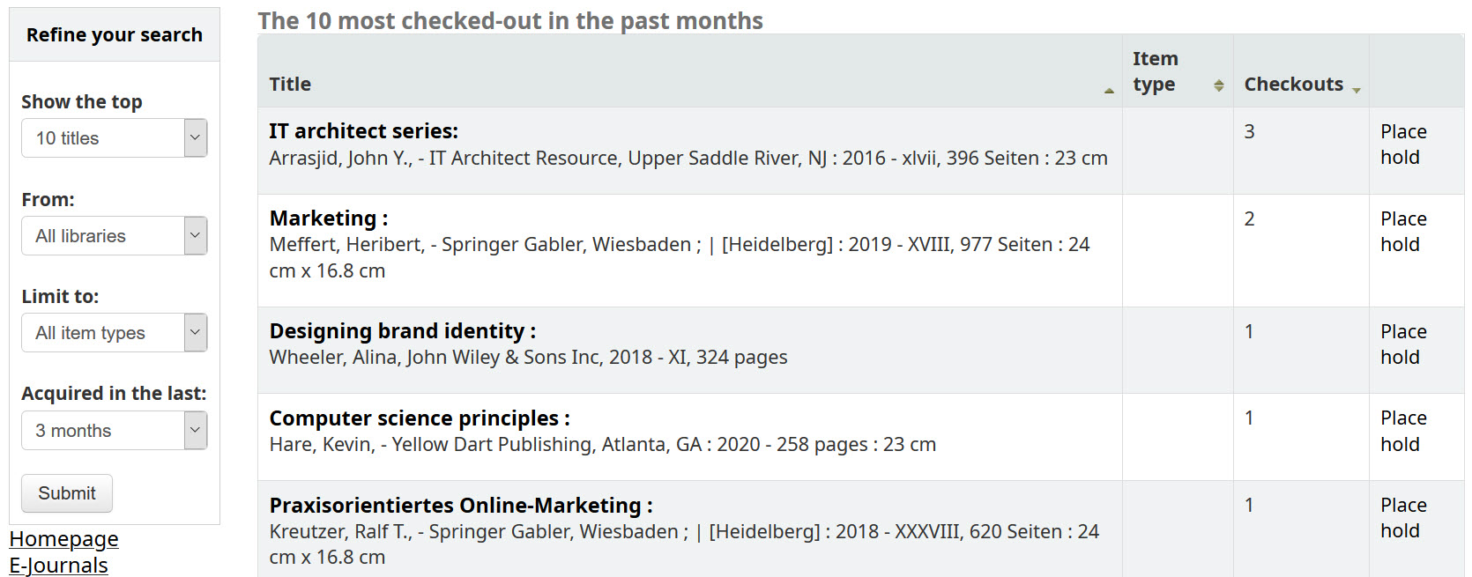Open the 'Limit to' item types dropdown

click(115, 333)
